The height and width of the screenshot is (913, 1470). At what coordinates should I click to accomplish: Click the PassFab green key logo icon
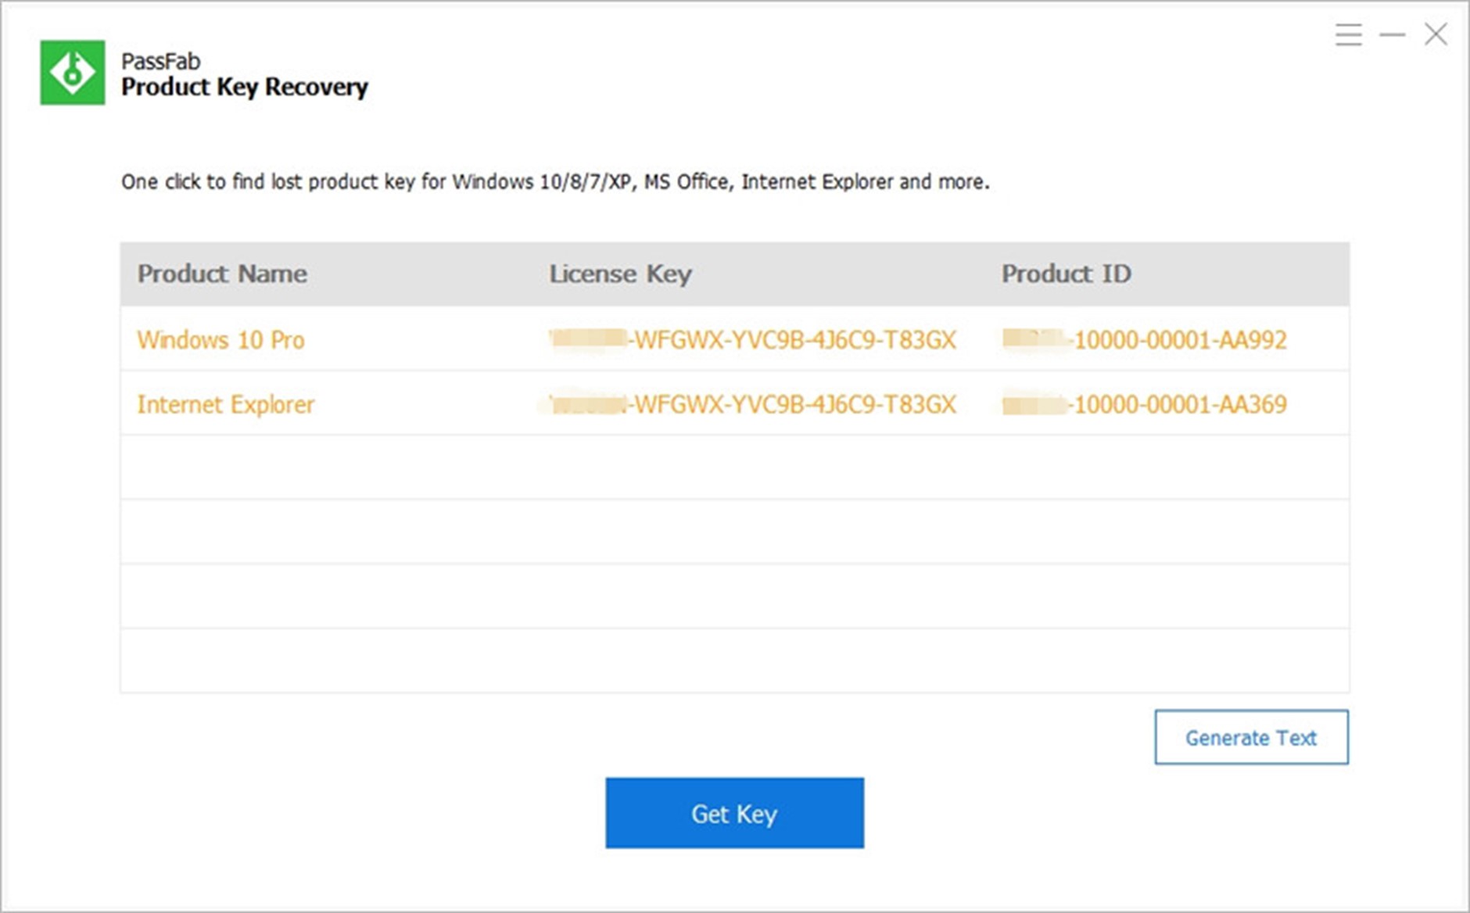point(73,74)
